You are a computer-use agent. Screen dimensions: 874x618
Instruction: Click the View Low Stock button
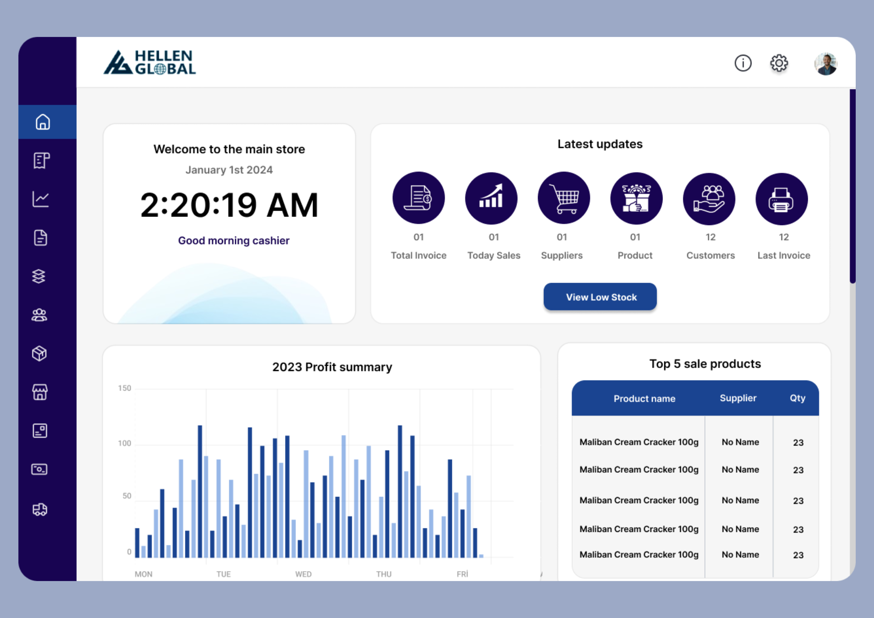click(600, 297)
